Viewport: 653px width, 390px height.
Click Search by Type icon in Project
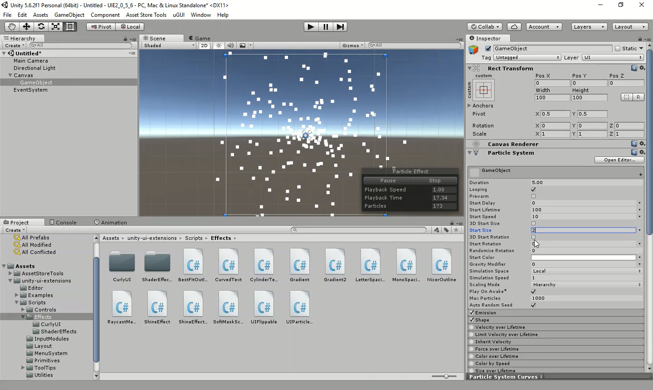pyautogui.click(x=436, y=230)
